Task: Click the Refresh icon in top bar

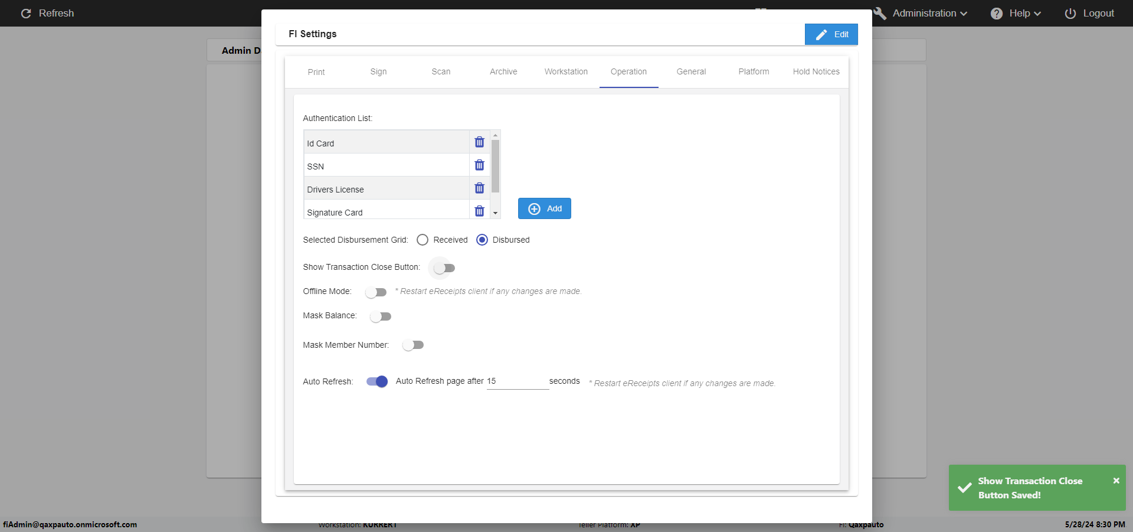Action: coord(26,13)
